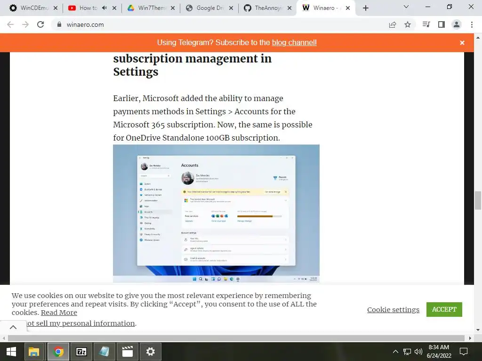Open the do not sell personal information link
The width and height of the screenshot is (482, 361).
81,323
